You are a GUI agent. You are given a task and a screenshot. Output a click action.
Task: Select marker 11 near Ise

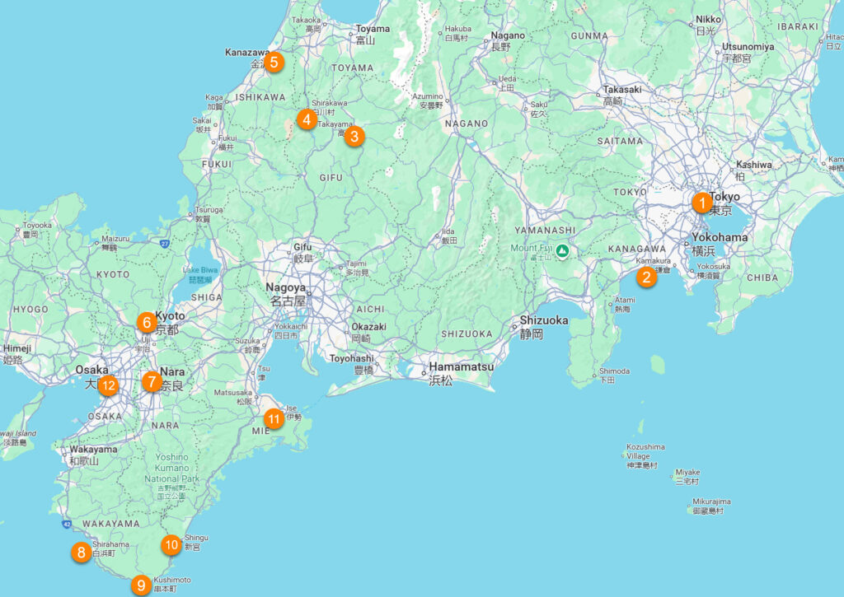click(274, 419)
